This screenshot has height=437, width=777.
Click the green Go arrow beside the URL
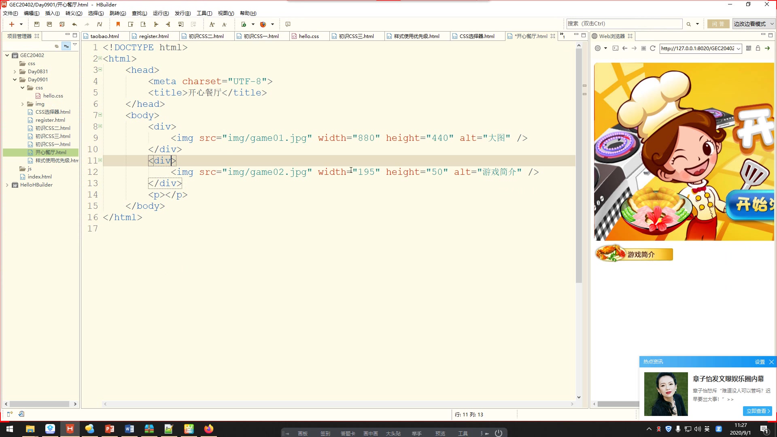(x=767, y=48)
